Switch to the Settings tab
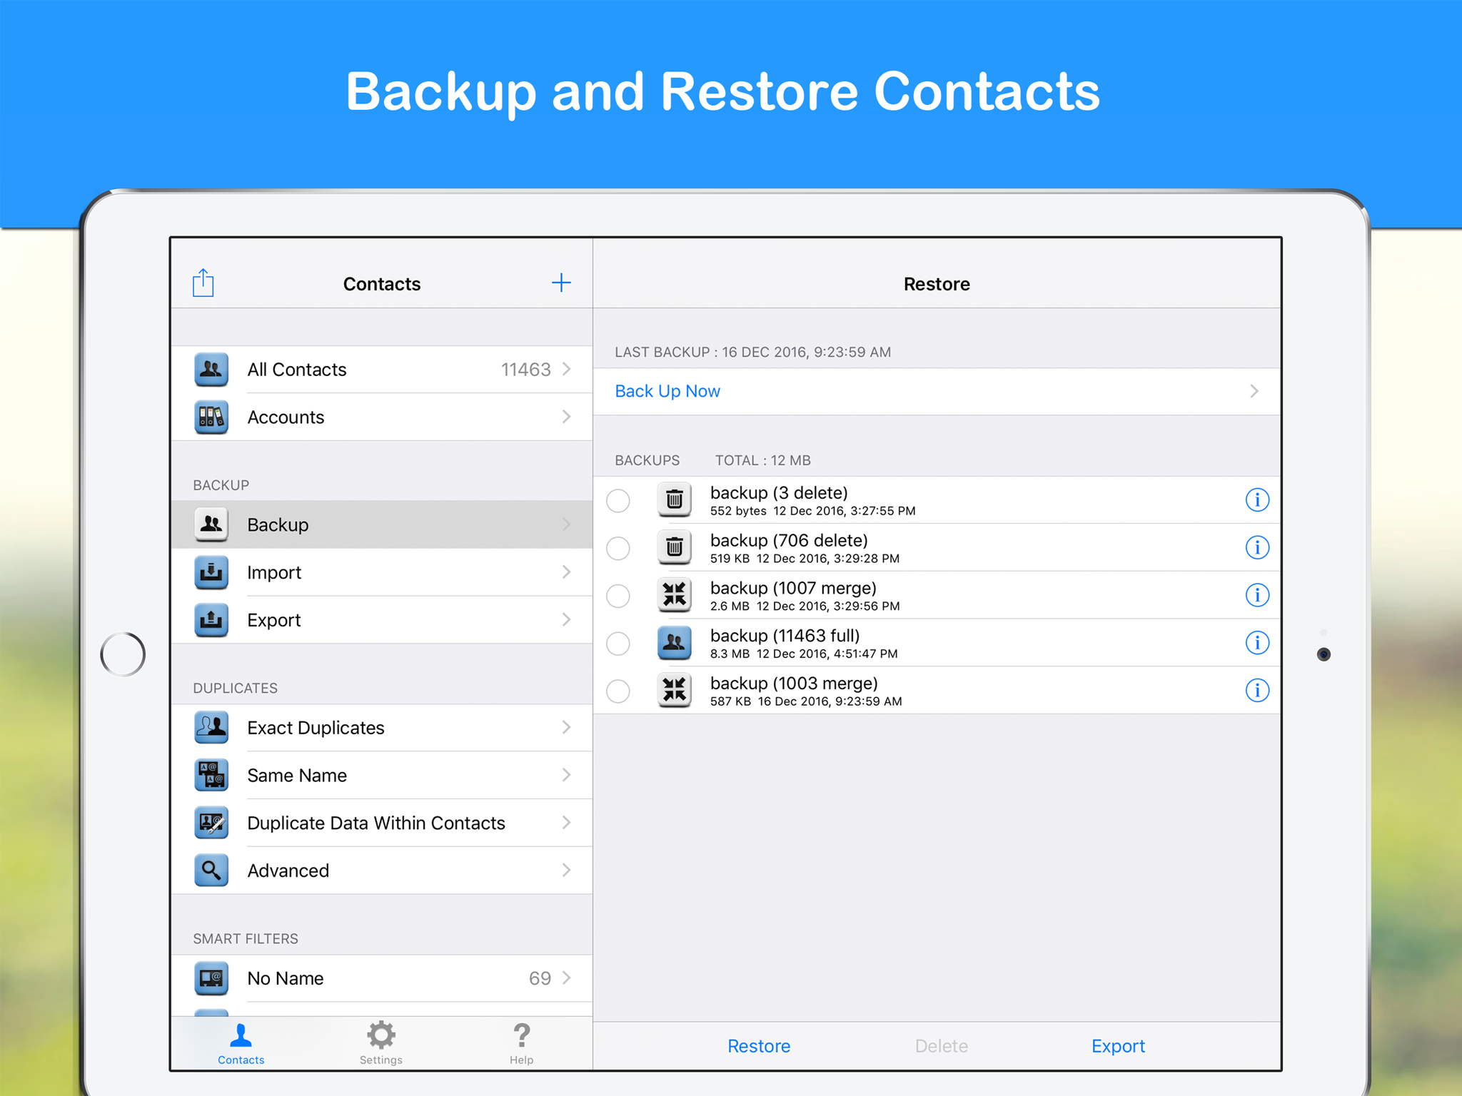 381,1042
